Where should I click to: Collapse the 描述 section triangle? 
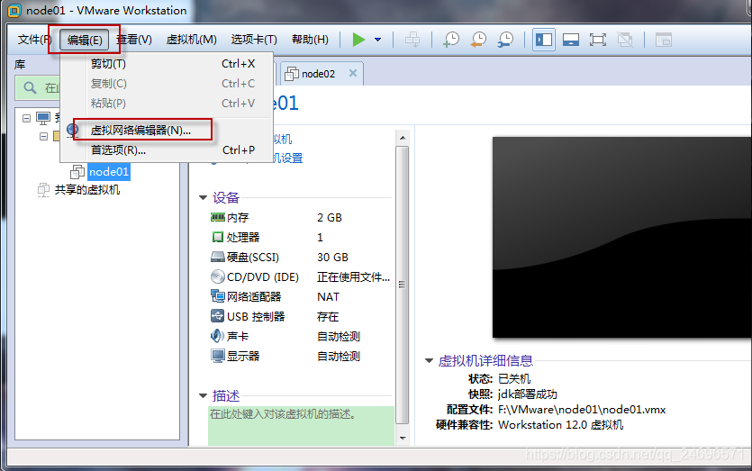pyautogui.click(x=203, y=395)
